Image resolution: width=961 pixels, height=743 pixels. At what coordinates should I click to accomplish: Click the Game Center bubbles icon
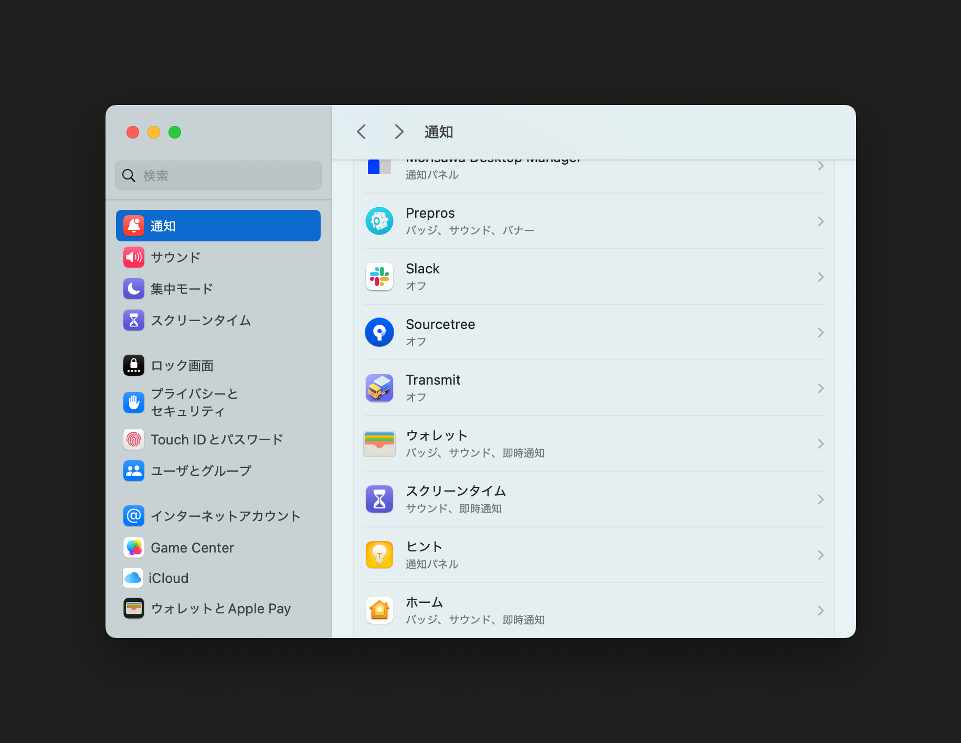(x=134, y=547)
